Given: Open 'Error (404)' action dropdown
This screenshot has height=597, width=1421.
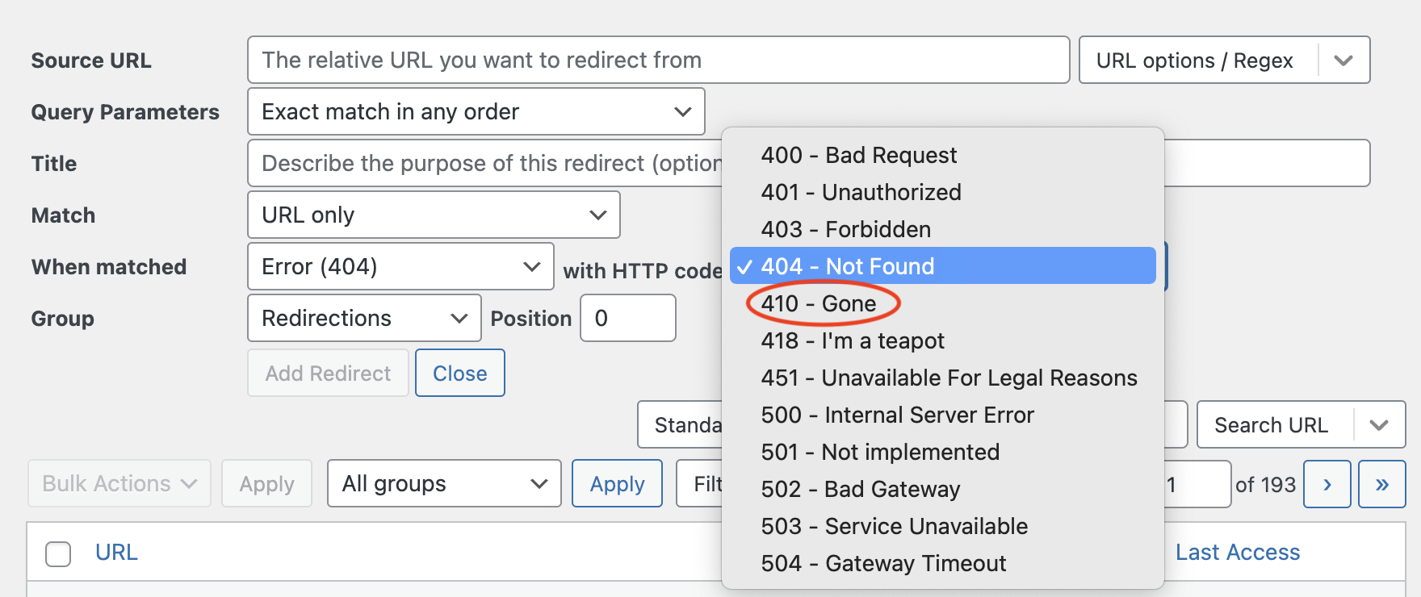Looking at the screenshot, I should pos(400,267).
